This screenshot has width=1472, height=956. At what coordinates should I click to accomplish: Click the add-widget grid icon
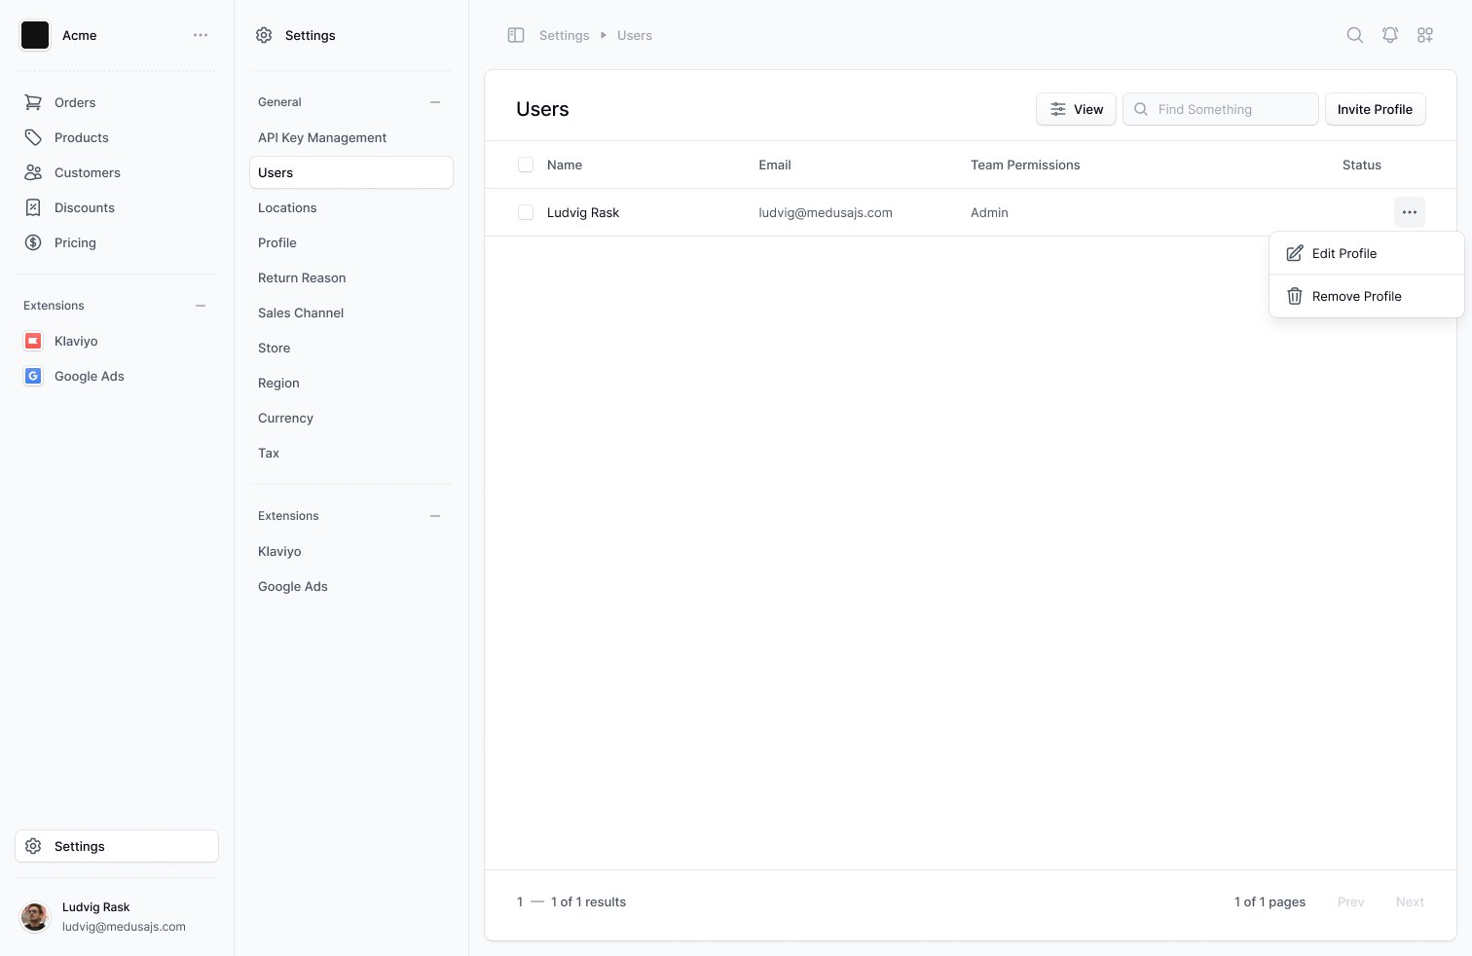(x=1425, y=35)
